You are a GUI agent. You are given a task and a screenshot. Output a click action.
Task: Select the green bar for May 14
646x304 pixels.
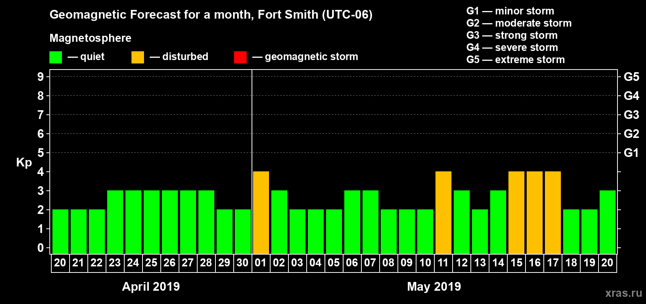498,222
